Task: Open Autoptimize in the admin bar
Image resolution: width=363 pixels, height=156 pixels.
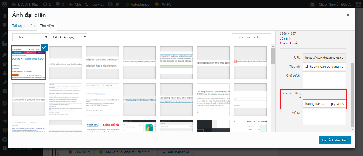Action: point(137,4)
